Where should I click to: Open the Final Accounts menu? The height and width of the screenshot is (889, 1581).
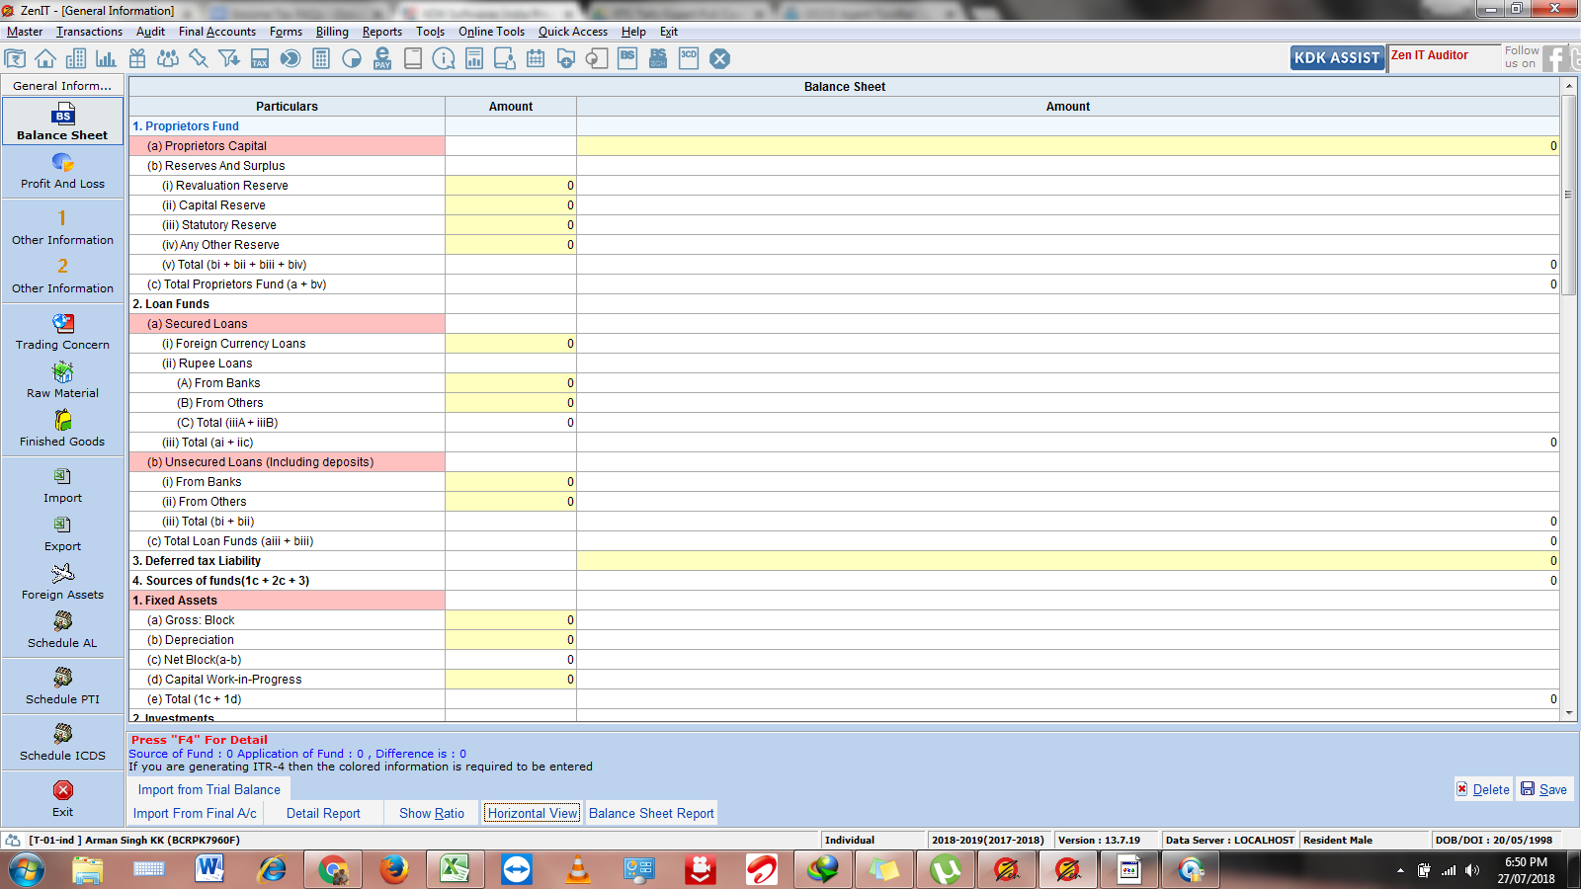click(x=217, y=32)
